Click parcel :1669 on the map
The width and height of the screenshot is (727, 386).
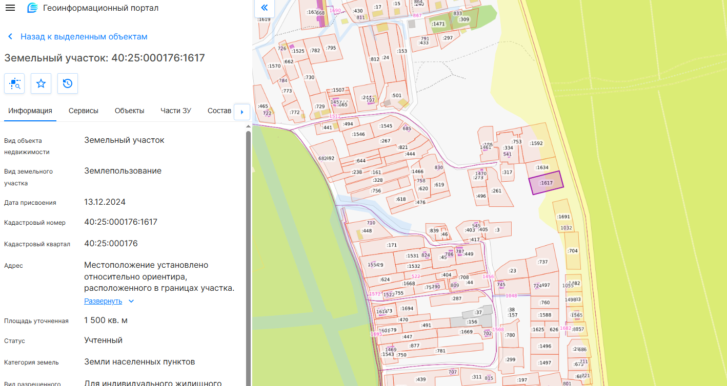pyautogui.click(x=466, y=332)
